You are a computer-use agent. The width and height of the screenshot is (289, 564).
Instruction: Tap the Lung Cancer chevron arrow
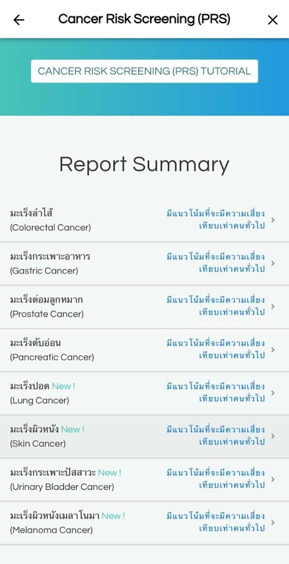coord(273,393)
